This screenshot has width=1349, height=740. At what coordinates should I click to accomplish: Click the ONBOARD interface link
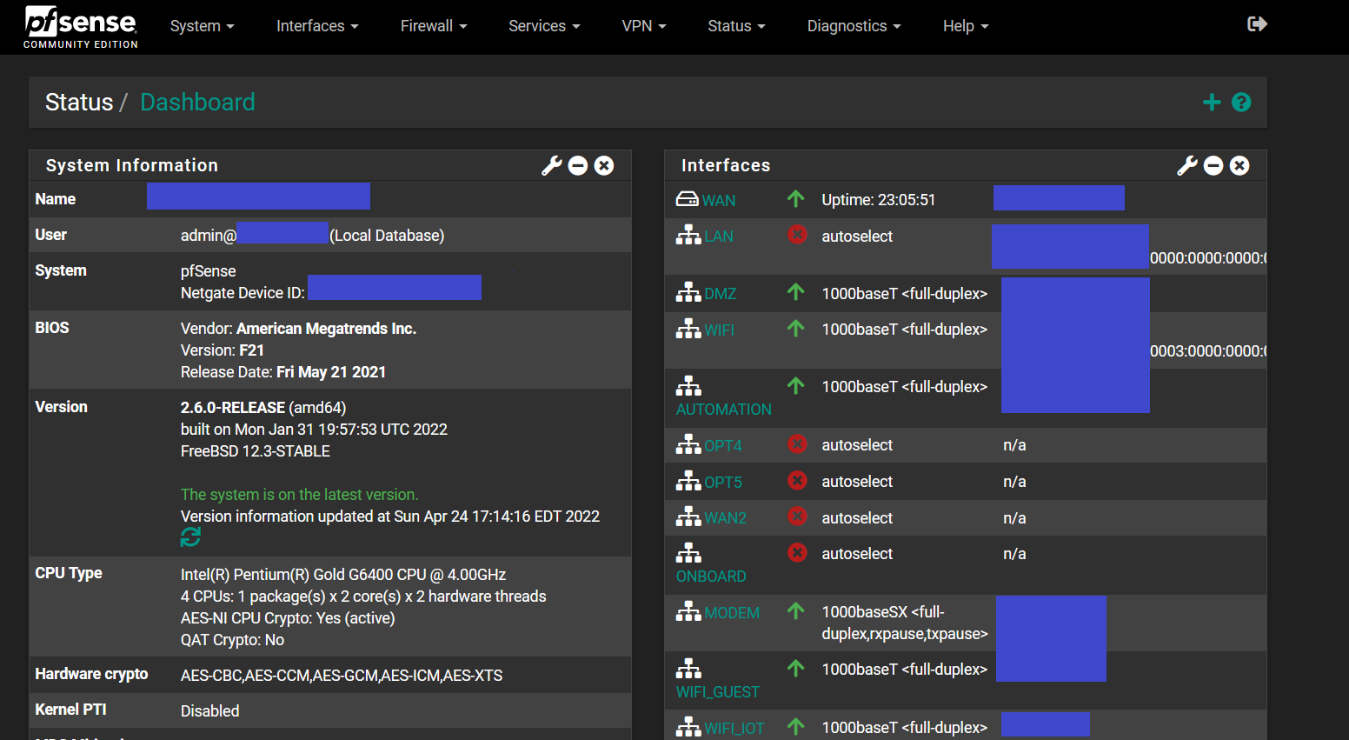coord(711,577)
